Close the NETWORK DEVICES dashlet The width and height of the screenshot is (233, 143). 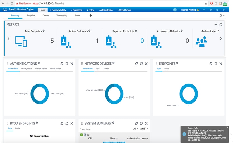(146, 64)
